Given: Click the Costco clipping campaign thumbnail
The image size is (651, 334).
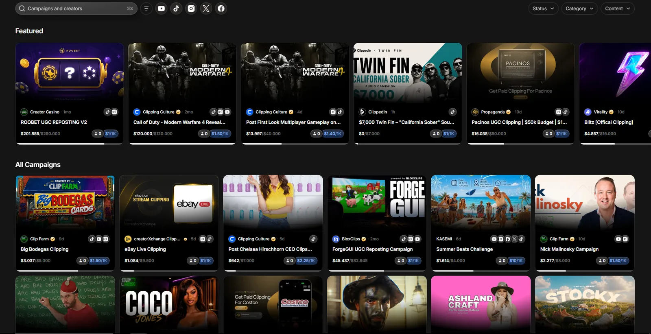Looking at the screenshot, I should click(273, 304).
